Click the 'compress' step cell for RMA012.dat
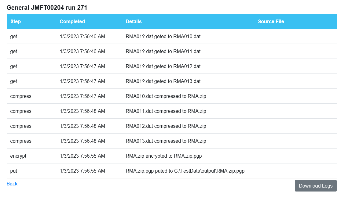Screen dimensions: 345x197 21,126
